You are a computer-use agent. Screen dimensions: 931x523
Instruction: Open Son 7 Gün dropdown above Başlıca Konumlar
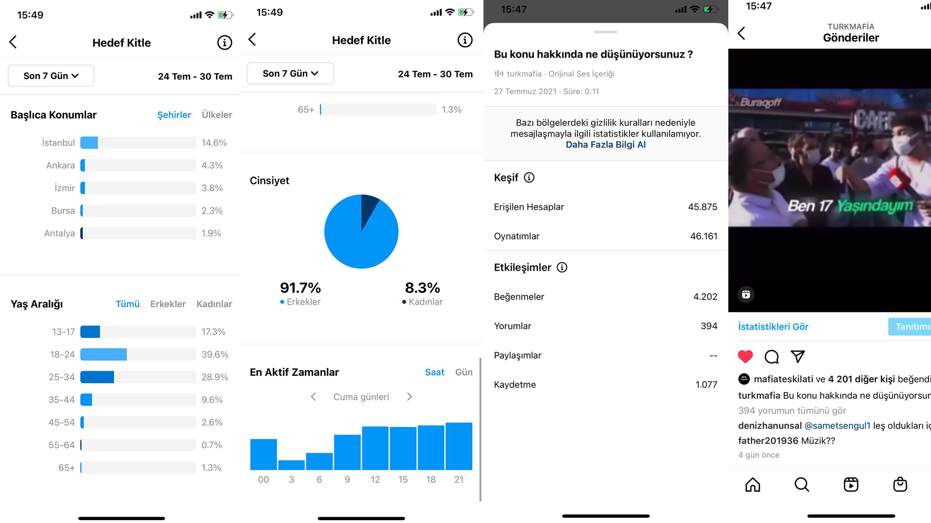[x=51, y=76]
